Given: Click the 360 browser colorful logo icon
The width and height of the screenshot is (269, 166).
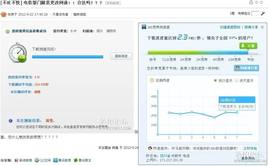Looking at the screenshot, I should pyautogui.click(x=150, y=148).
